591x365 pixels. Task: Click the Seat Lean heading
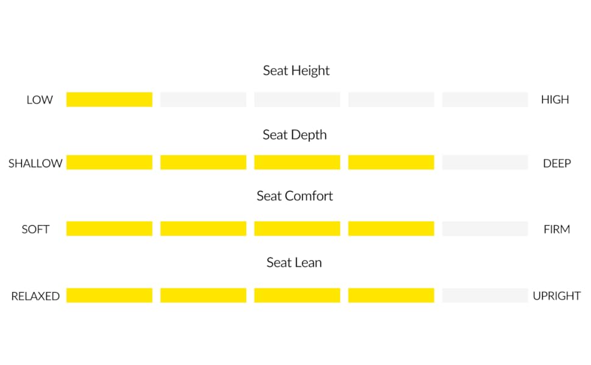tap(294, 263)
